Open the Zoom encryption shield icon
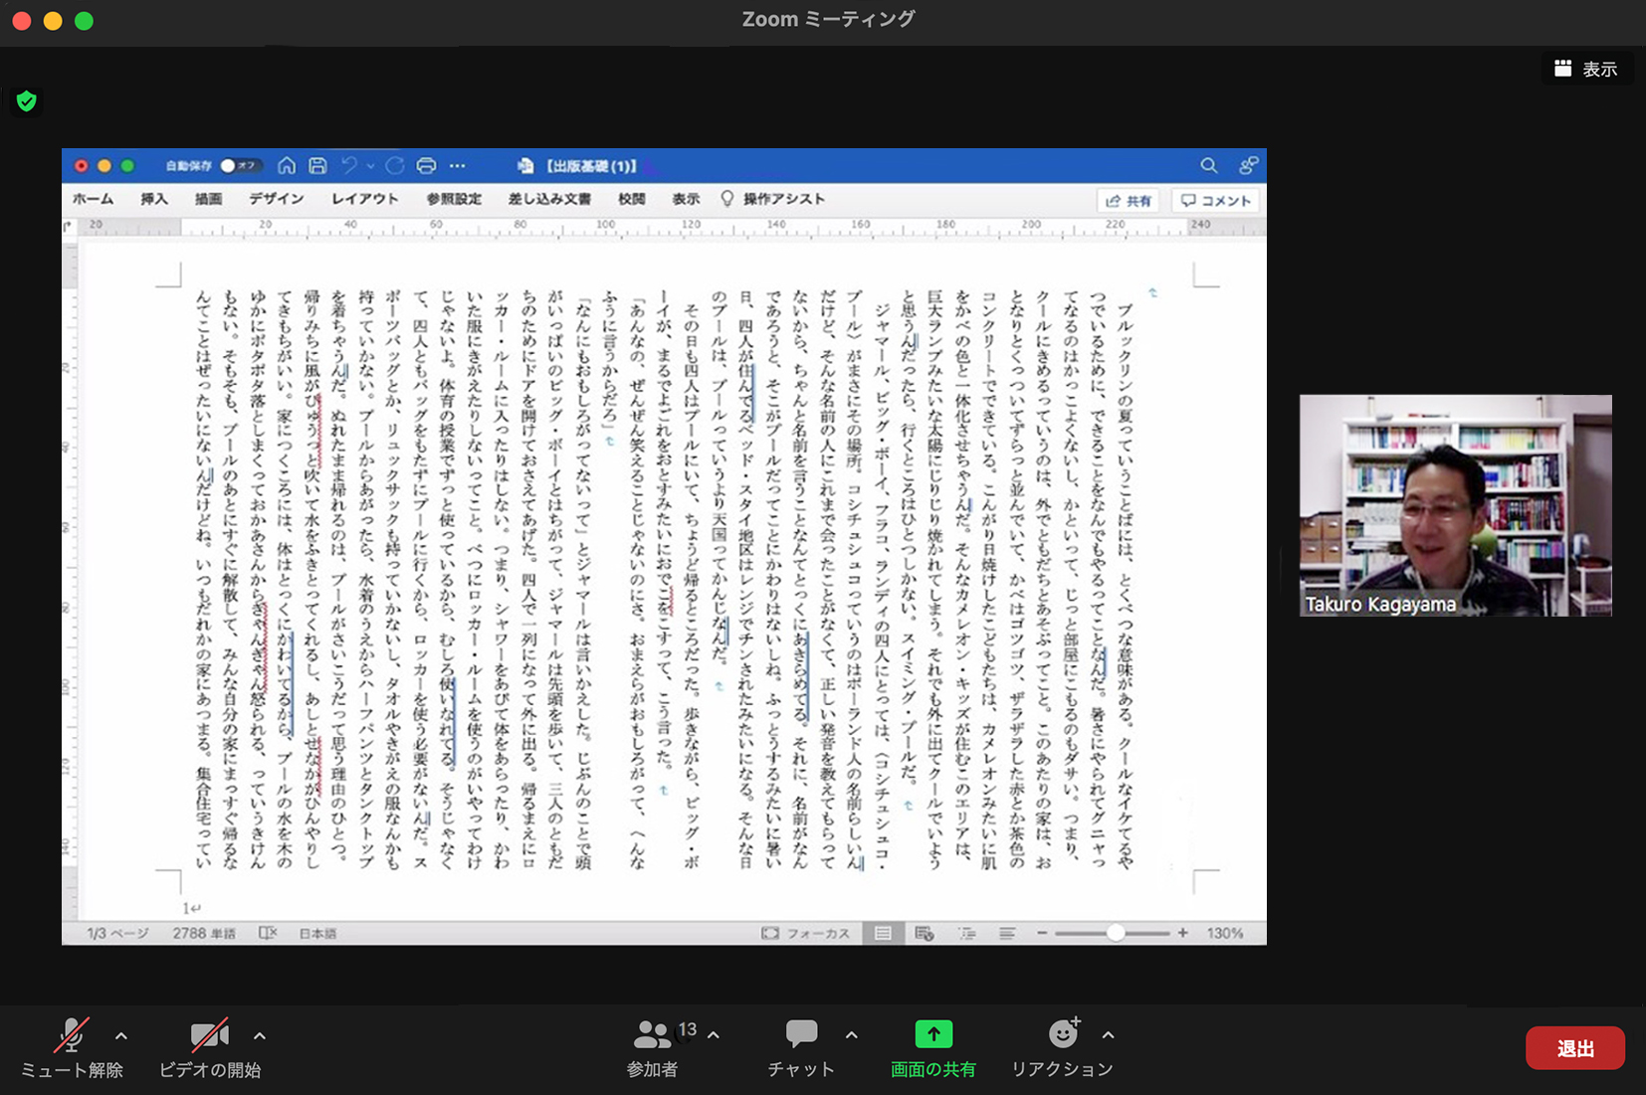This screenshot has width=1646, height=1095. click(x=27, y=100)
